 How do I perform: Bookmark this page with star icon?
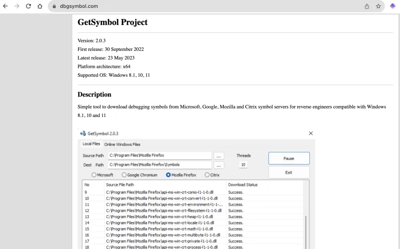pyautogui.click(x=379, y=6)
